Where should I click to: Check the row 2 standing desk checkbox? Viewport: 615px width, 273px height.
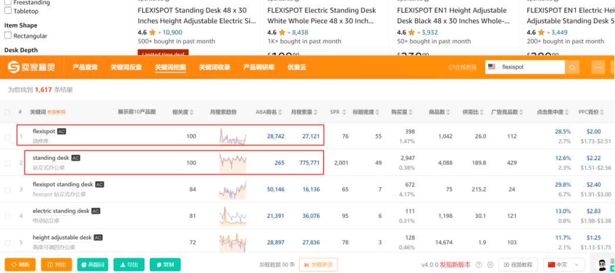[8, 163]
